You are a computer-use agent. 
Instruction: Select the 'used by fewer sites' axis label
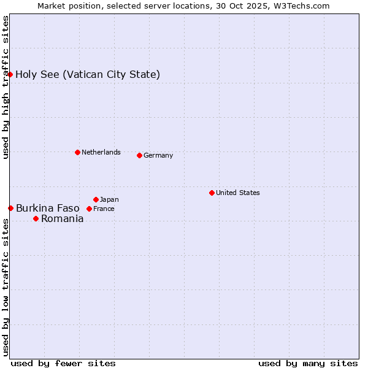pos(63,363)
